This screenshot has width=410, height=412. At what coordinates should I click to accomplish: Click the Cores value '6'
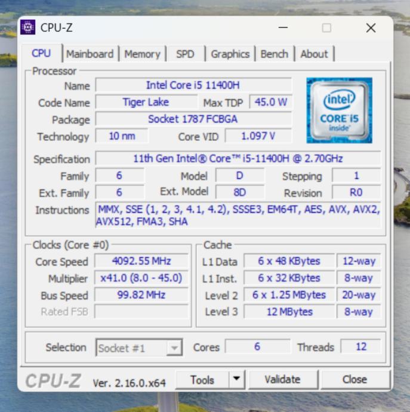click(x=258, y=346)
